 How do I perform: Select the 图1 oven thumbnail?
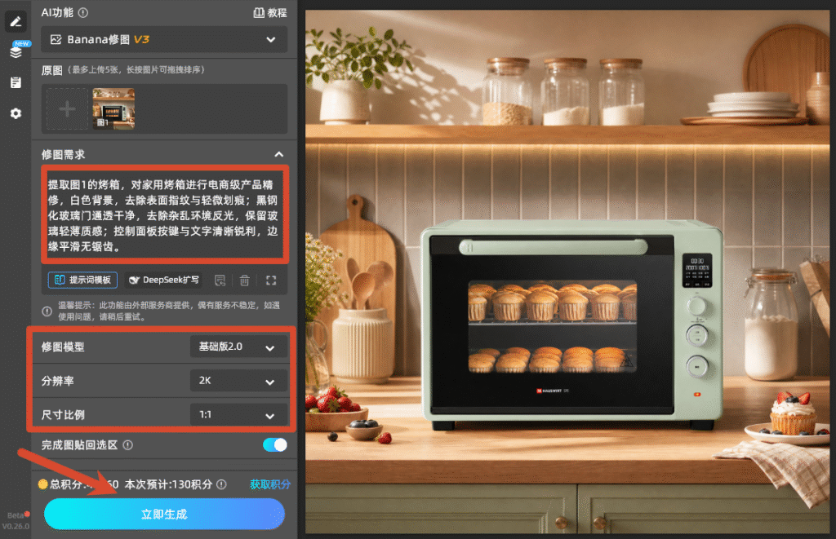click(x=113, y=109)
